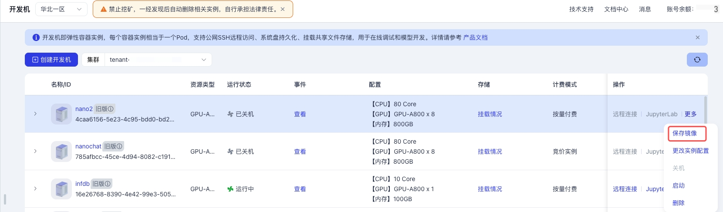
Task: Click the nanochat instance container icon
Action: point(61,151)
